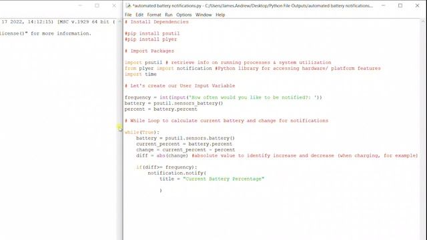Click the 'from plyer import notification' line
This screenshot has height=240, width=427.
tap(252, 68)
